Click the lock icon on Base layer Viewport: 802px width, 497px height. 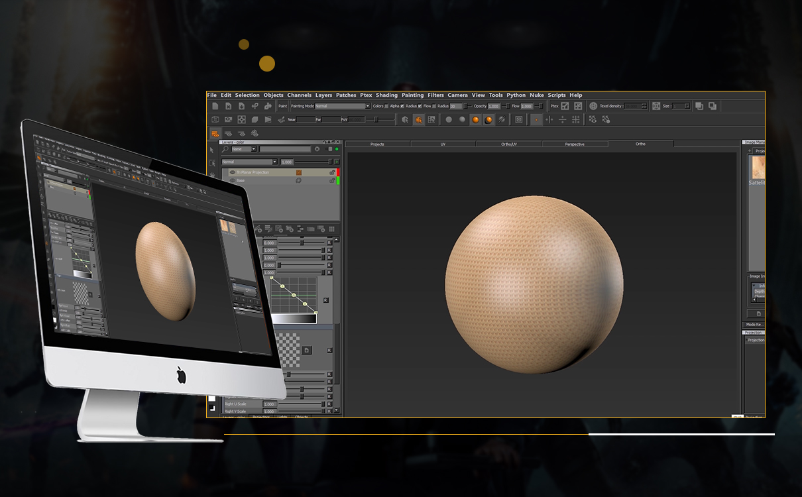332,180
